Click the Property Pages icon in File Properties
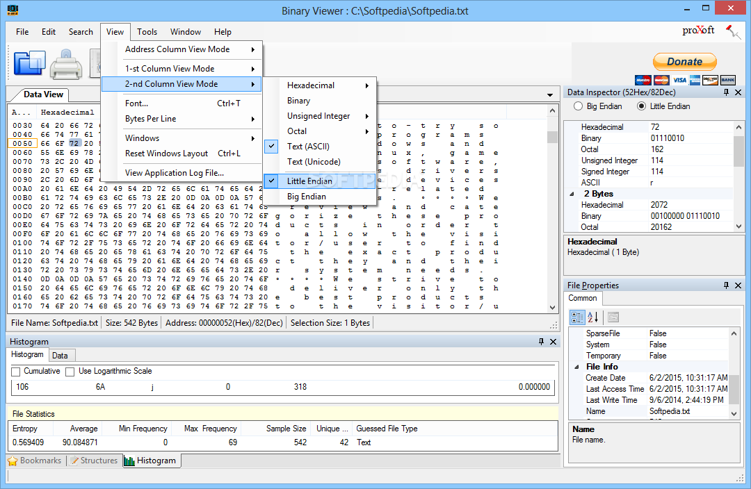Screen dimensions: 751x489 tap(613, 317)
